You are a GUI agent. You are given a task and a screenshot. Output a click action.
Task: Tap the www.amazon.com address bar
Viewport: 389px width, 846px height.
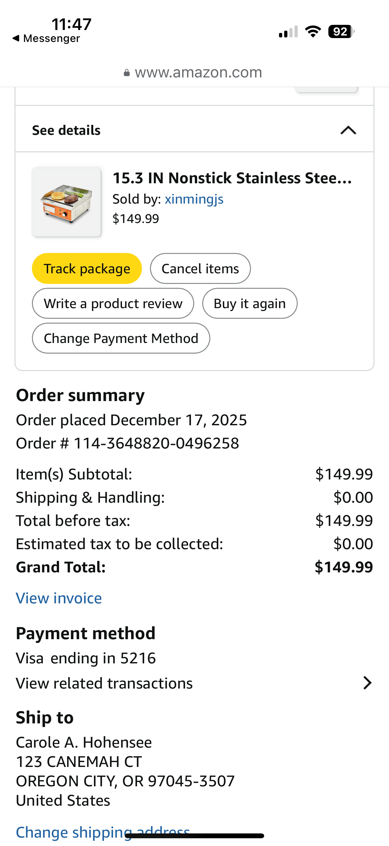pos(198,73)
